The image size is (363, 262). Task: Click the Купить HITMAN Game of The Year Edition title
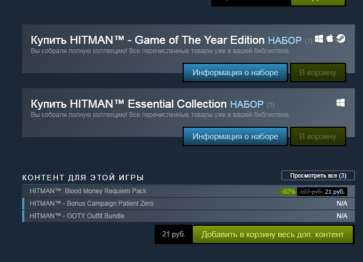[148, 41]
